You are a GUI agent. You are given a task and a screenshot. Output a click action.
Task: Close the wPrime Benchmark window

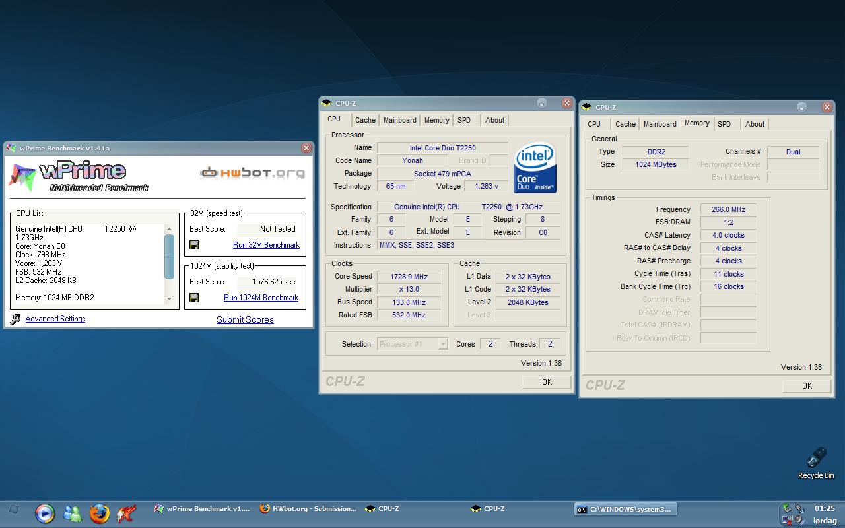tap(306, 148)
